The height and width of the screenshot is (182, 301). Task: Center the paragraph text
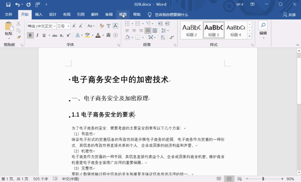pos(134,31)
